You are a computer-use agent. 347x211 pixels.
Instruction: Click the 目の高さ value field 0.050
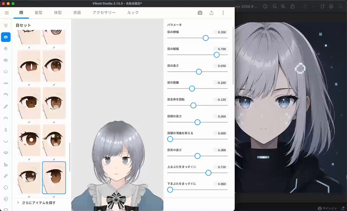click(221, 66)
